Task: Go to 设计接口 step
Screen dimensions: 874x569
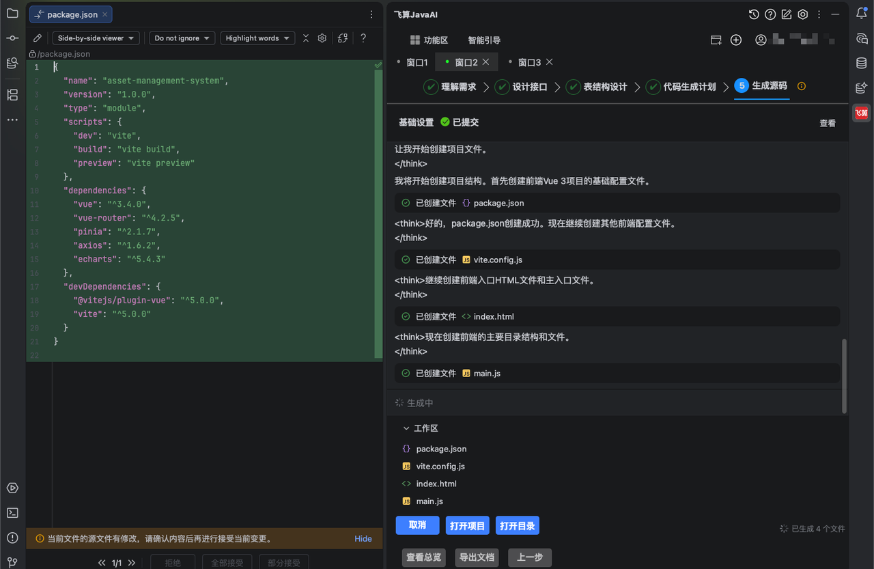Action: [x=521, y=87]
